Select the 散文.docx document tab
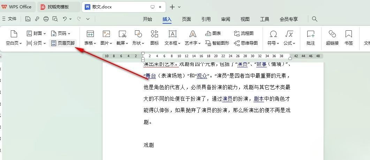The height and width of the screenshot is (160, 370). 124,7
